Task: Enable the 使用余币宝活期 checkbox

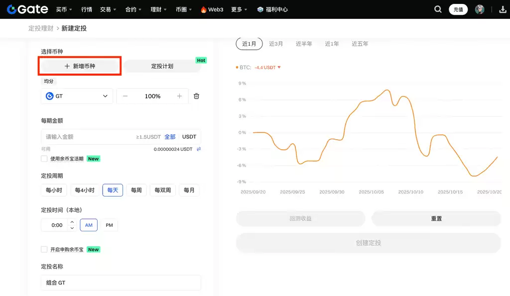Action: (x=44, y=159)
